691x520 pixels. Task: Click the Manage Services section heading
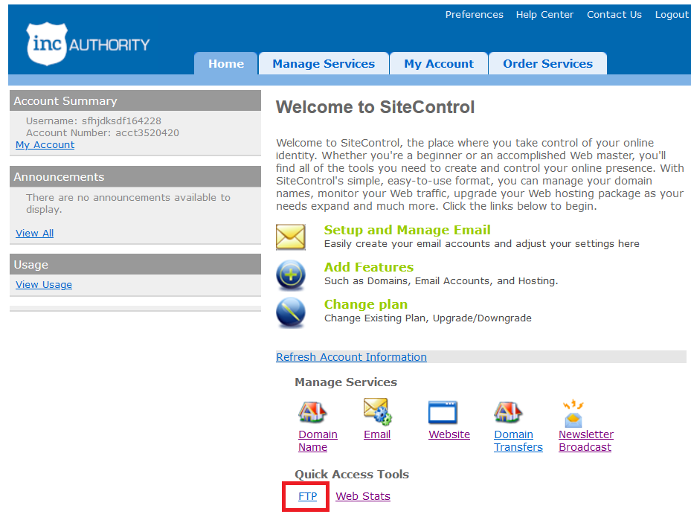point(346,382)
